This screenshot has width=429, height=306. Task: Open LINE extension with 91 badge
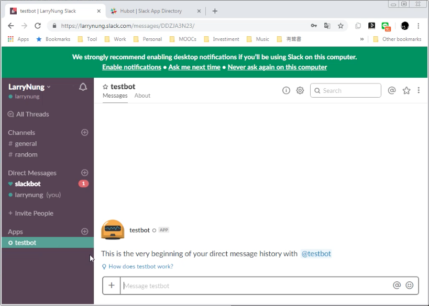pos(386,26)
